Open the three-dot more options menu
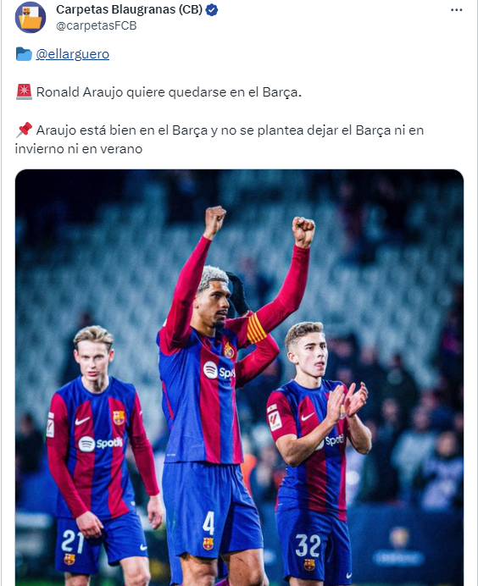Viewport: 478px width, 586px height. click(456, 10)
